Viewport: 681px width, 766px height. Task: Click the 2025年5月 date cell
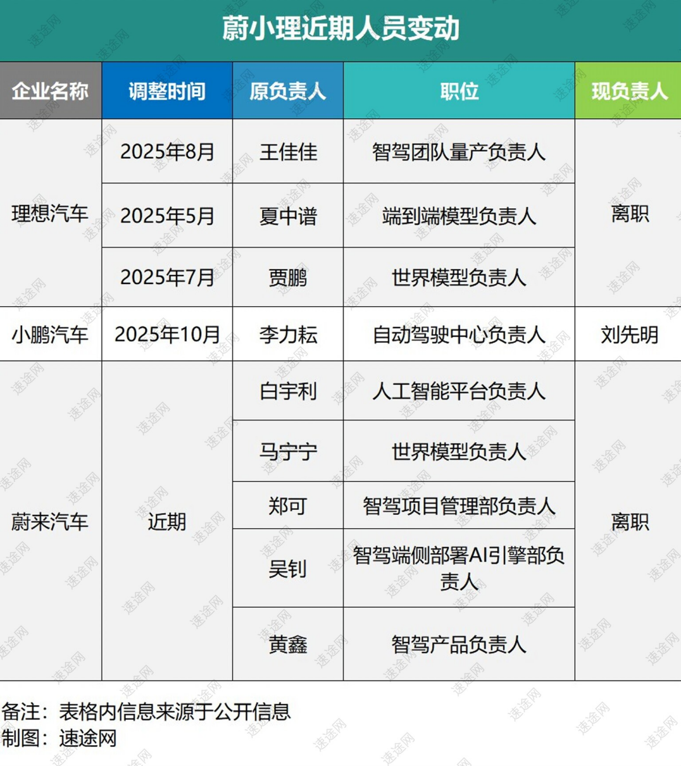167,216
